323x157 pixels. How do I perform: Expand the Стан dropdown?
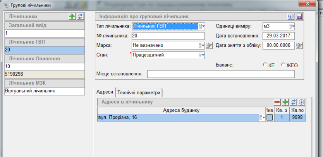coord(201,55)
